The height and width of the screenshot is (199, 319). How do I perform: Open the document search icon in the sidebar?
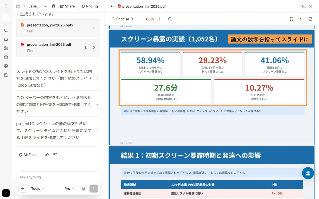(x=6, y=75)
